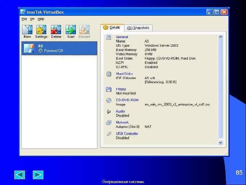Image resolution: width=246 pixels, height=185 pixels.
Task: Click the details scrollbar up arrow
Action: (x=220, y=37)
